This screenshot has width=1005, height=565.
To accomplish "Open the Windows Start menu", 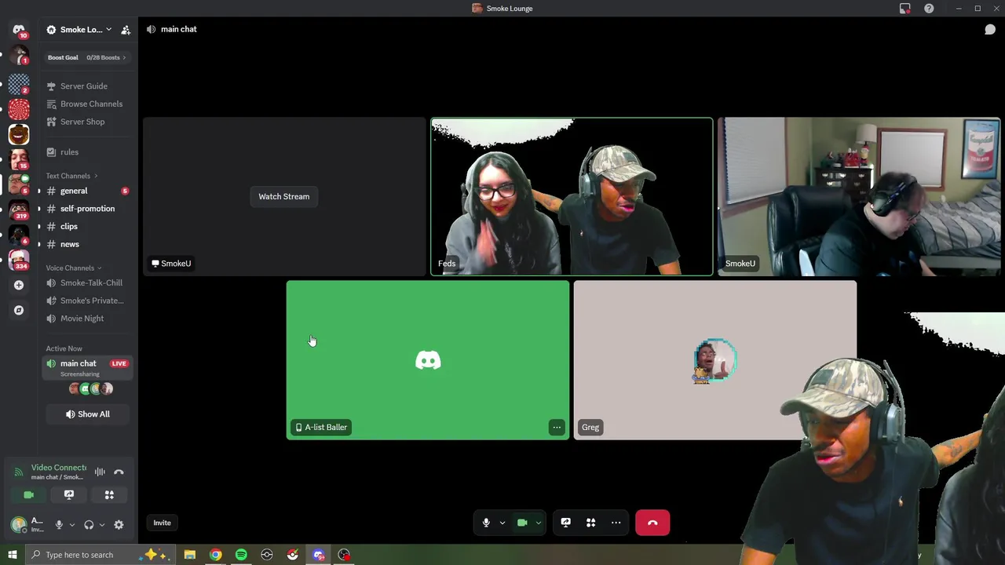I will click(x=12, y=555).
